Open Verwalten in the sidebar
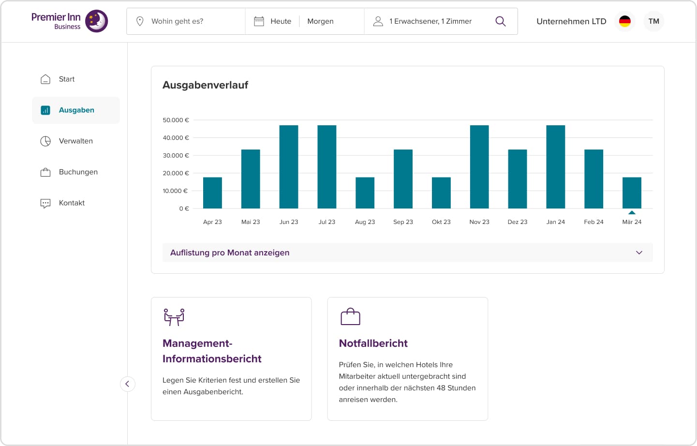 click(75, 141)
